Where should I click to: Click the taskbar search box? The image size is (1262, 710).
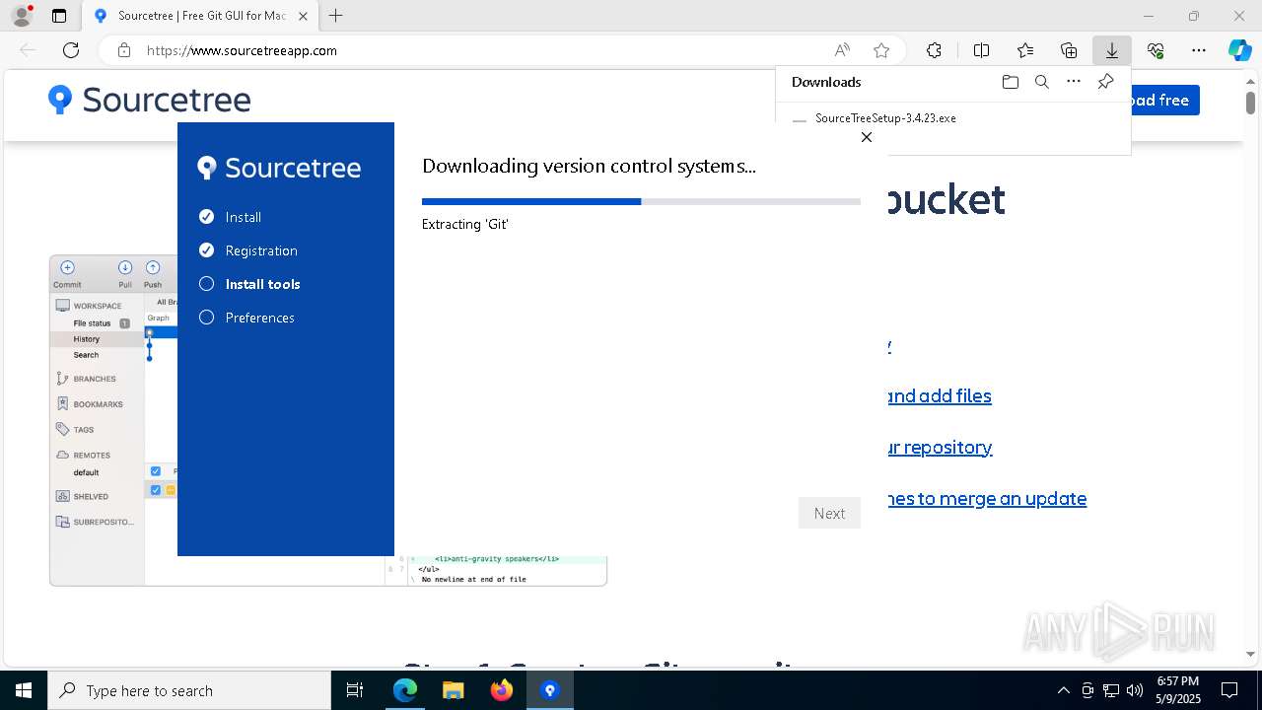pos(189,690)
